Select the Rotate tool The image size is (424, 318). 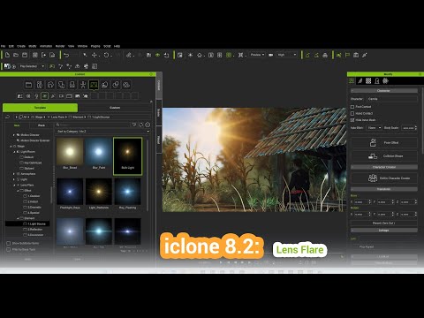106,55
